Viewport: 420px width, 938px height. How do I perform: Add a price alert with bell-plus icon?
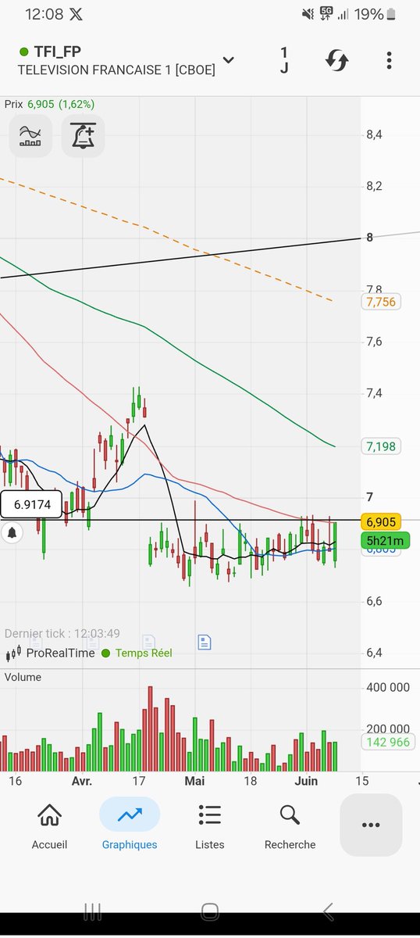[83, 136]
